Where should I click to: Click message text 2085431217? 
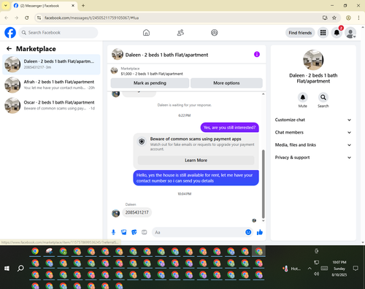click(137, 212)
